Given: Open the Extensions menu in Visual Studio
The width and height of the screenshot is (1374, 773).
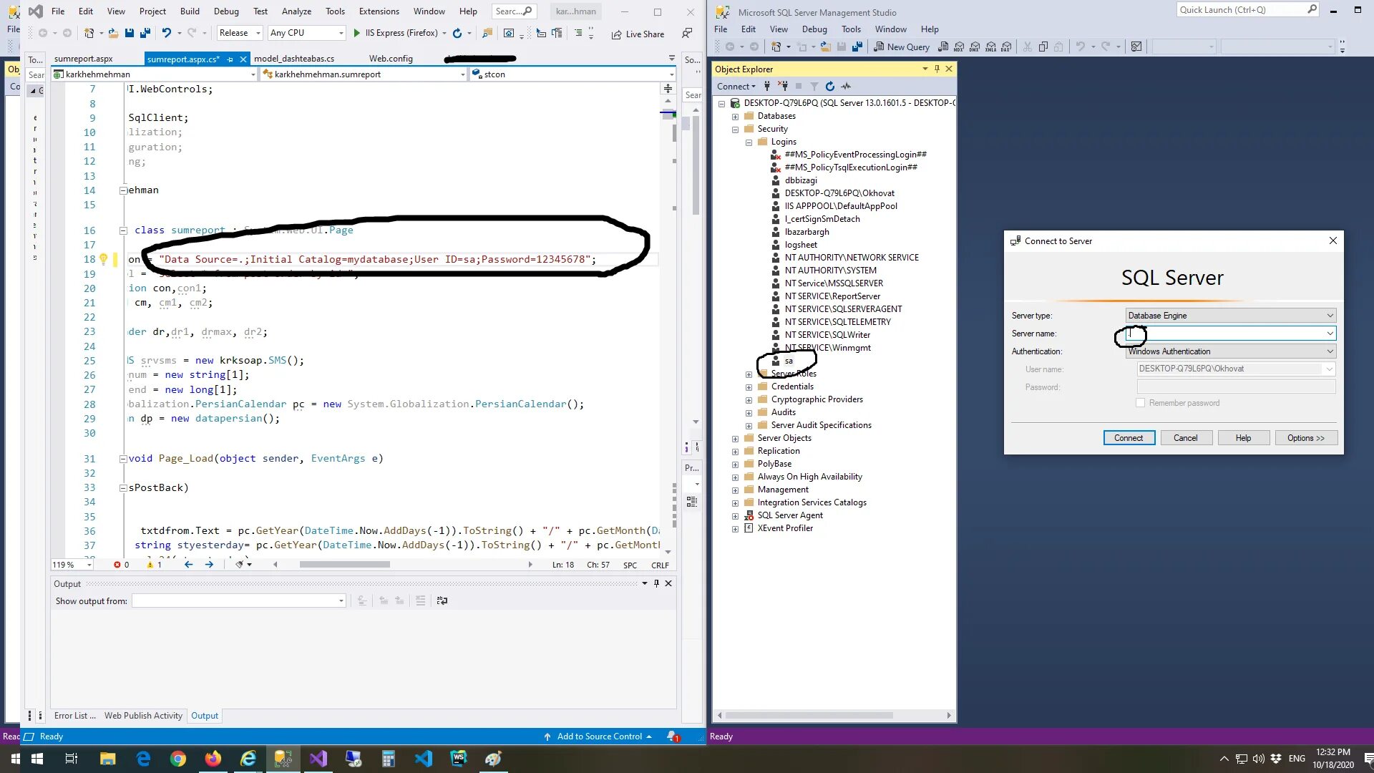Looking at the screenshot, I should click(x=379, y=11).
